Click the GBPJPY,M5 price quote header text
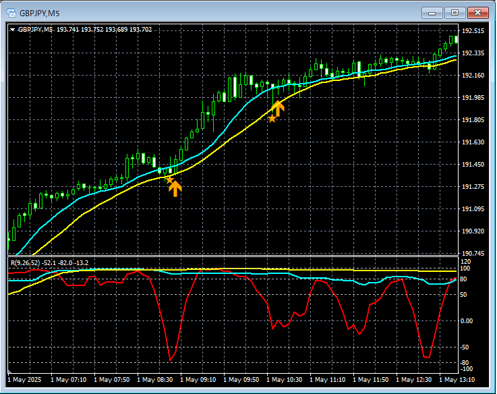The width and height of the screenshot is (497, 394). pos(85,30)
